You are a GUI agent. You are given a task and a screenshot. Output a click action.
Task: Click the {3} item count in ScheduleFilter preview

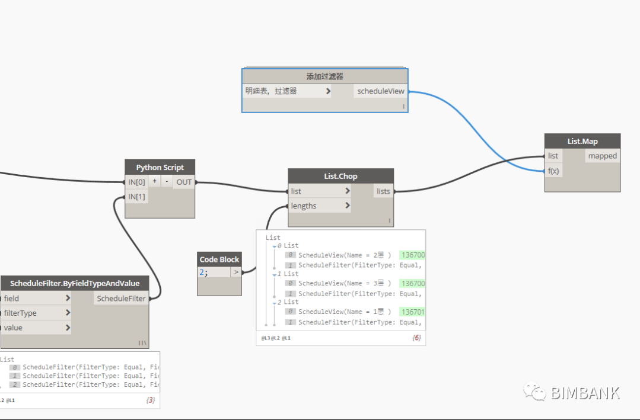pos(151,400)
